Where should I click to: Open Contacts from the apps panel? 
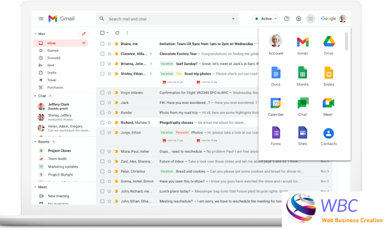[329, 137]
